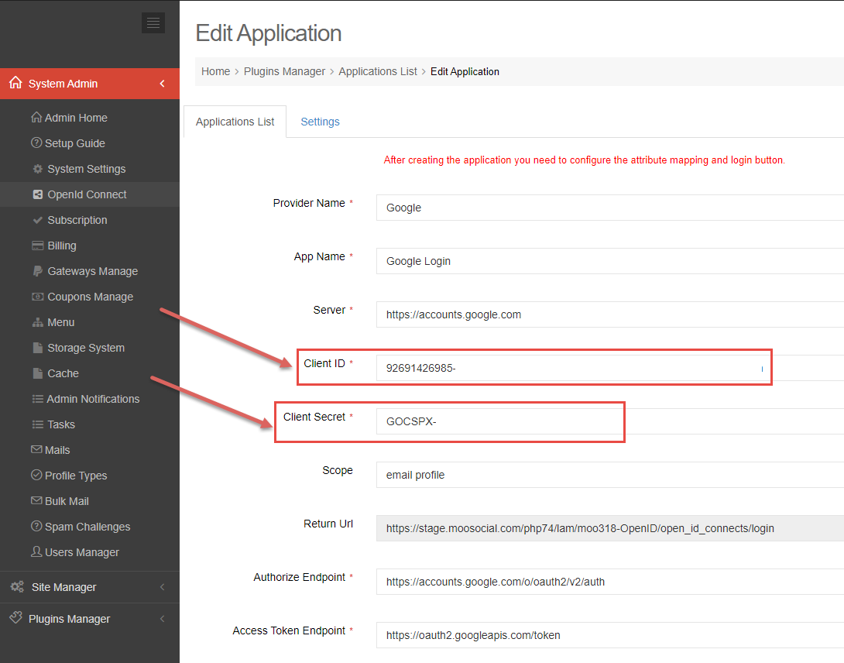Go to Plugins Manager breadcrumb link
844x663 pixels.
(x=284, y=71)
